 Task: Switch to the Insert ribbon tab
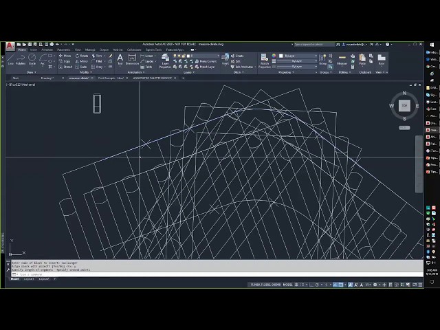[34, 50]
